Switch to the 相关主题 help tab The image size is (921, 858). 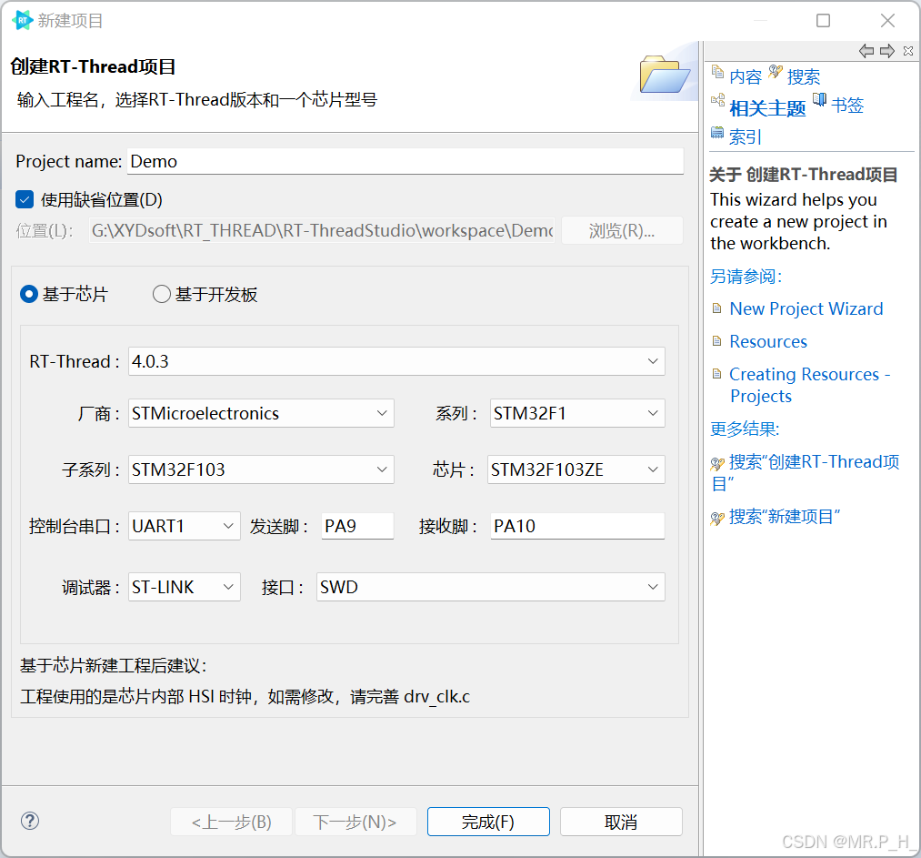767,108
